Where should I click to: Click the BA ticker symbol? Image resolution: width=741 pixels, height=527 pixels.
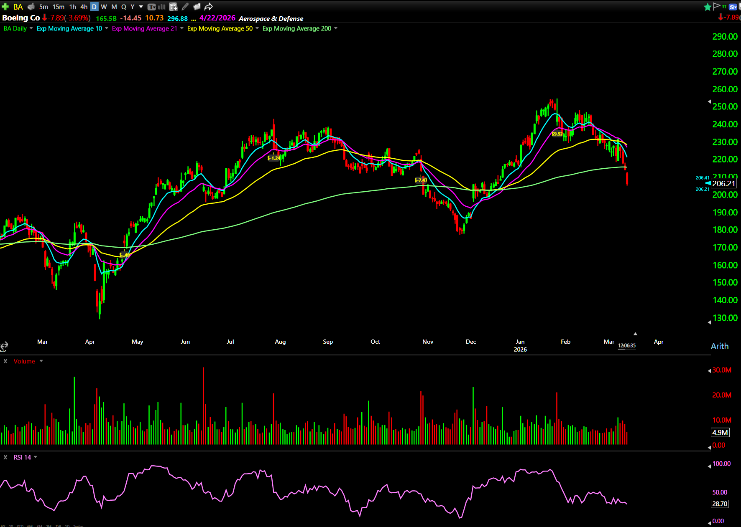(x=18, y=7)
